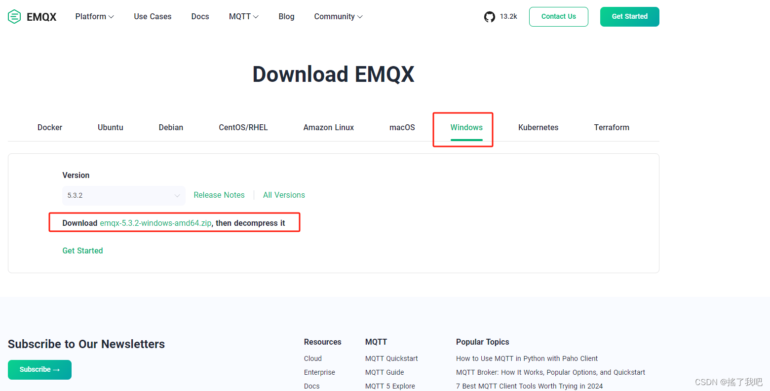
Task: Open the MQTT 5 Explore link
Action: (x=390, y=386)
